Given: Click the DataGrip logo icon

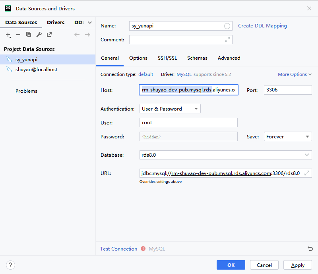Looking at the screenshot, I should point(8,8).
